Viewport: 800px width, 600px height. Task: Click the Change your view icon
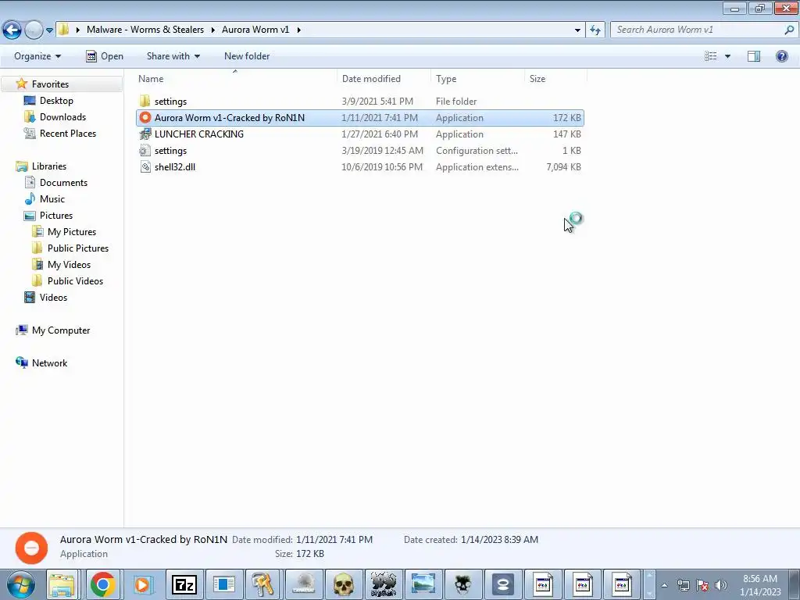(711, 56)
